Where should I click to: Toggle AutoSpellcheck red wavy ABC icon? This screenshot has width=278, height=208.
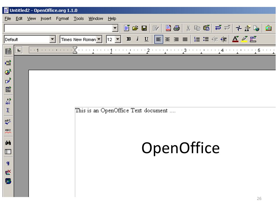[8, 131]
